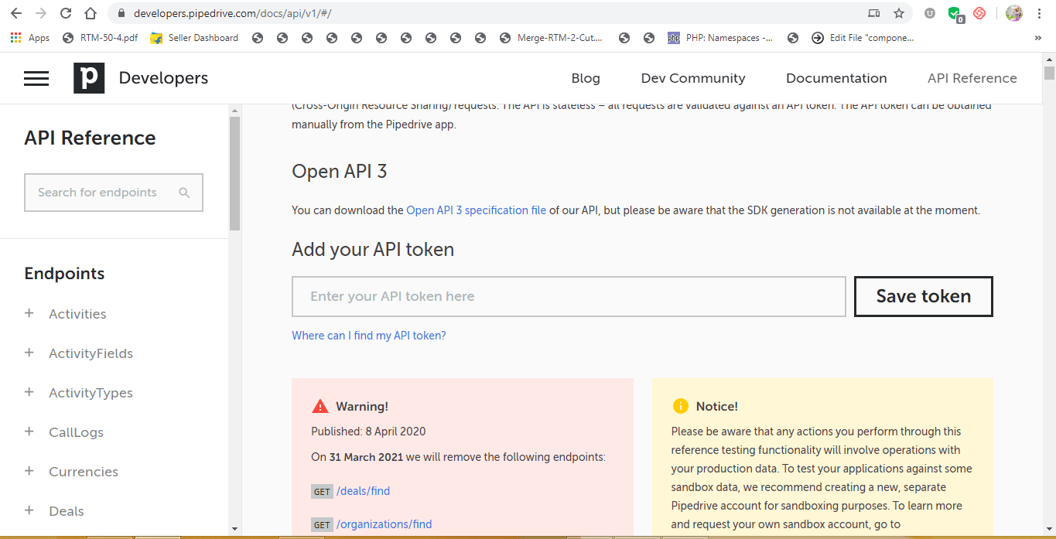Open the hamburger menu icon
This screenshot has height=539, width=1056.
coord(36,78)
